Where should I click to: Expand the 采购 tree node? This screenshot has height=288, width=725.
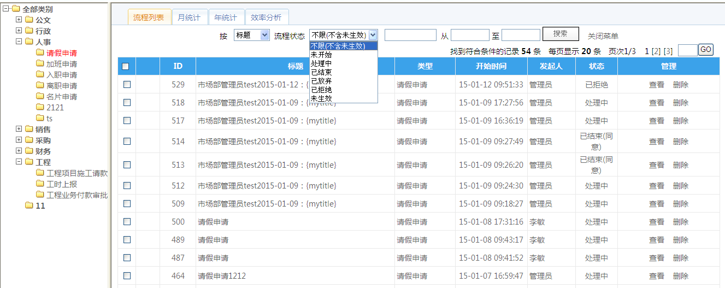(19, 140)
